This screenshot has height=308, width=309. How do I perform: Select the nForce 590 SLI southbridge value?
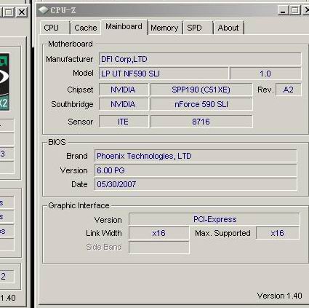click(201, 104)
